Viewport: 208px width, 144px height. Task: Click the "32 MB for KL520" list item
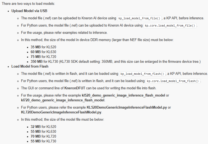[43, 127]
